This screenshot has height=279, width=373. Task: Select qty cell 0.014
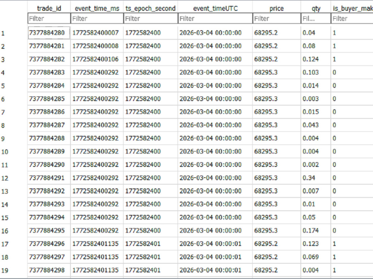(x=316, y=86)
